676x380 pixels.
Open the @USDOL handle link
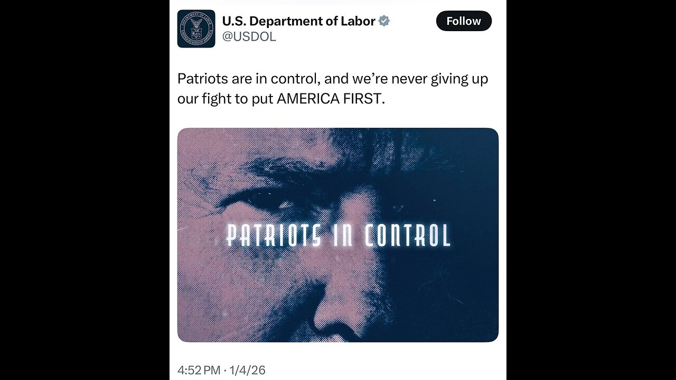point(249,37)
